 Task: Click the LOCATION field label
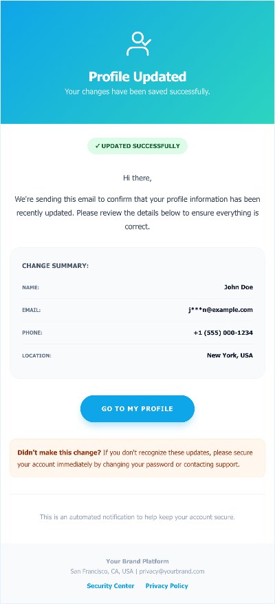coord(36,356)
